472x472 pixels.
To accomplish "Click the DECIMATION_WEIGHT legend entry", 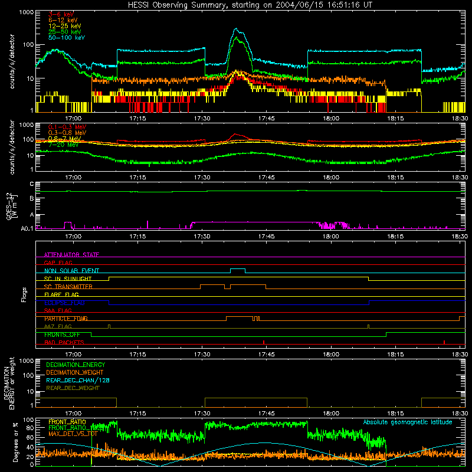I will 75,372.
